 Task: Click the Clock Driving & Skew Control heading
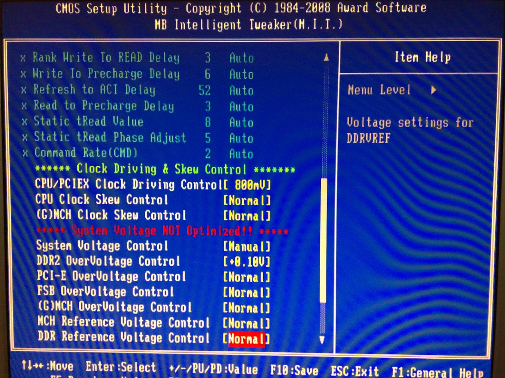[165, 169]
